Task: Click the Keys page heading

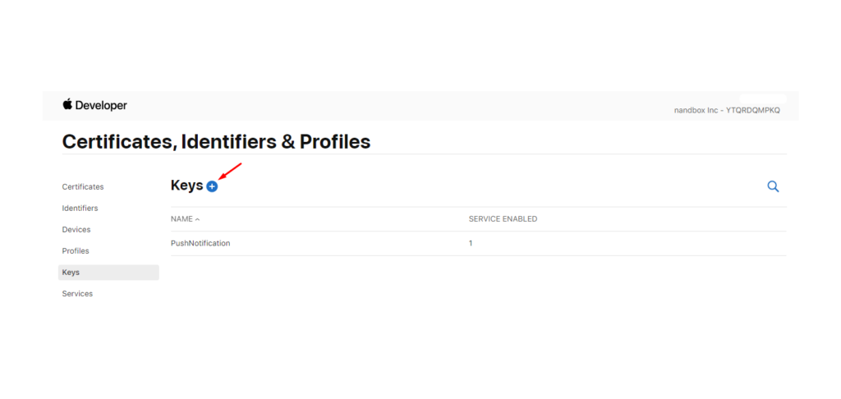Action: click(186, 186)
